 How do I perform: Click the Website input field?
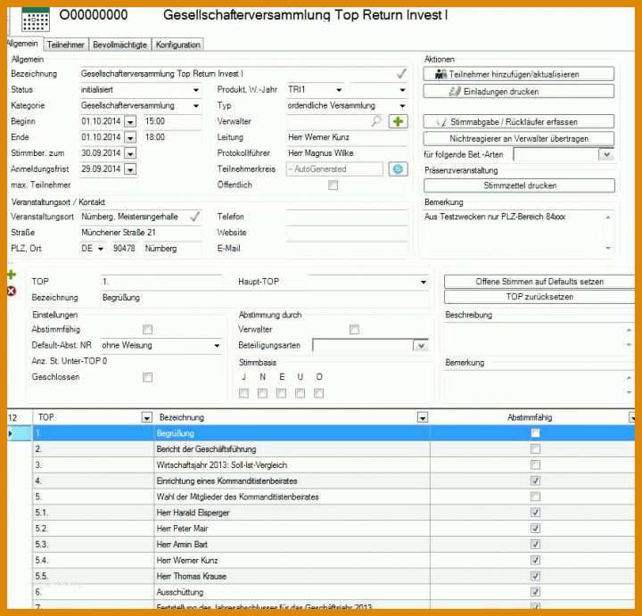coord(347,233)
